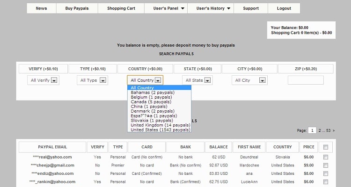Click the COUNTRY (+$0.00) filter label

click(145, 69)
